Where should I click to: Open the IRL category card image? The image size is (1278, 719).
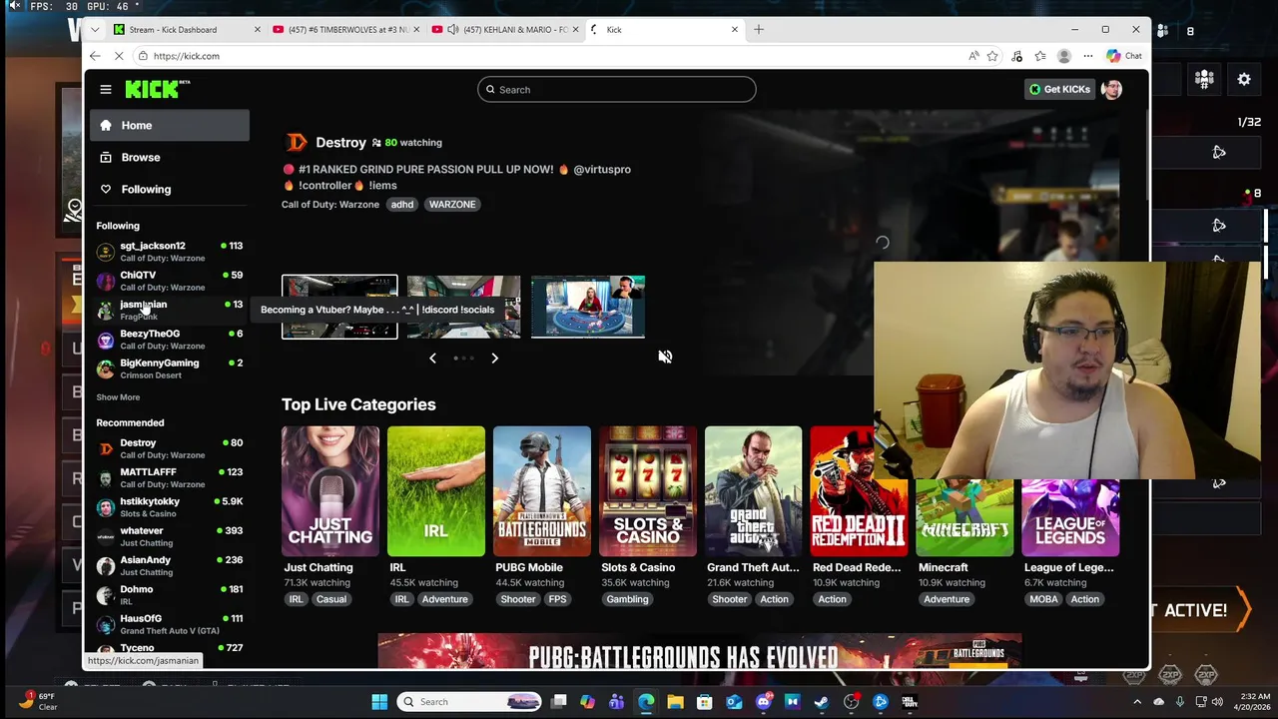pyautogui.click(x=436, y=491)
